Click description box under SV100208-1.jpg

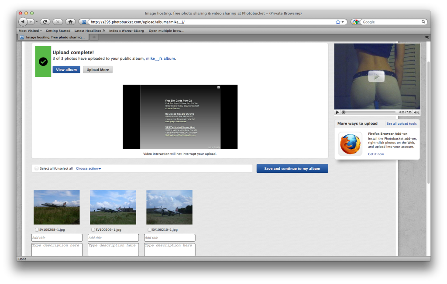[57, 250]
